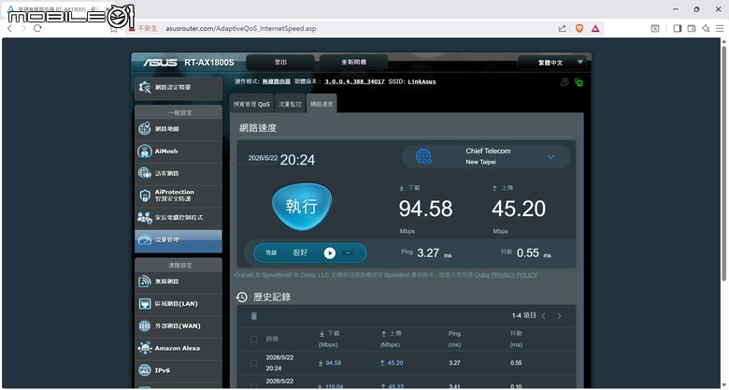Go to the next page of history items

[559, 316]
